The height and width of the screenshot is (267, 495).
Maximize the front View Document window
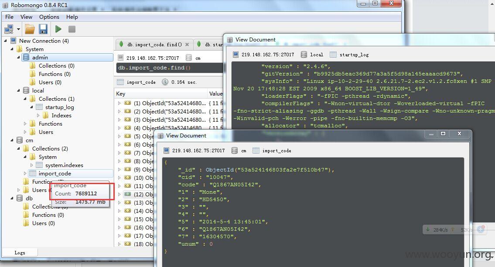tap(443, 133)
